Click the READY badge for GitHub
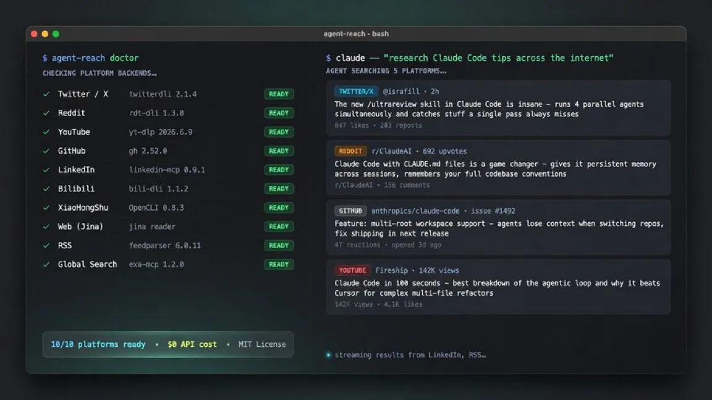The width and height of the screenshot is (712, 400). coord(279,151)
